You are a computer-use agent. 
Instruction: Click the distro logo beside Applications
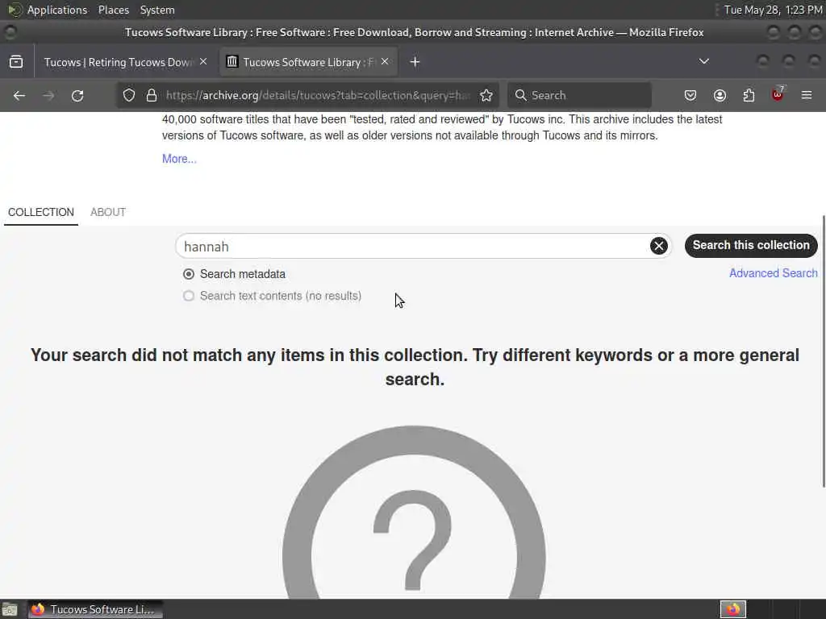pyautogui.click(x=15, y=10)
